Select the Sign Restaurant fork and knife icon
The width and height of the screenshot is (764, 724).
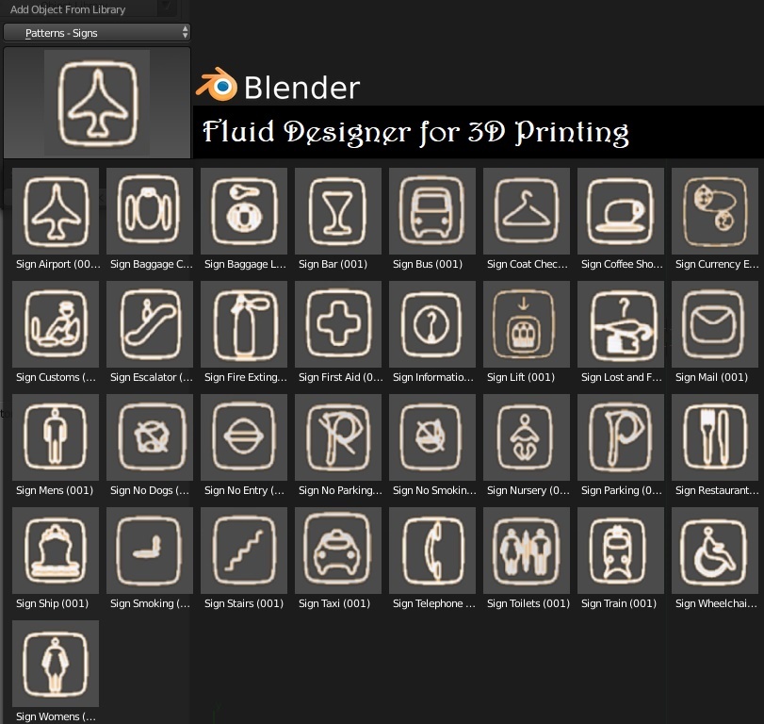(715, 437)
